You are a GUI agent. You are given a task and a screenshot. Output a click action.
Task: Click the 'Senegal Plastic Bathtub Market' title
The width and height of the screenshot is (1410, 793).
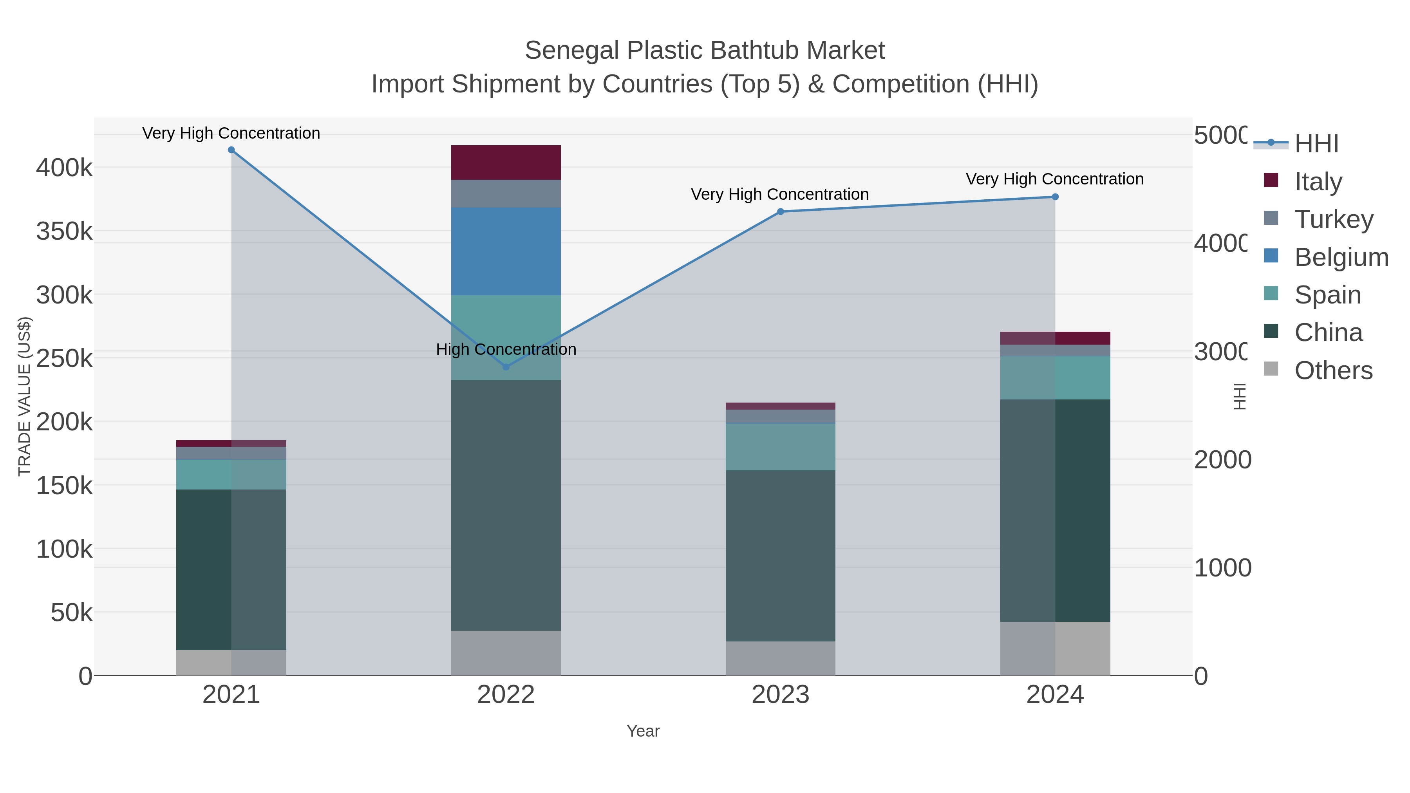(x=705, y=51)
